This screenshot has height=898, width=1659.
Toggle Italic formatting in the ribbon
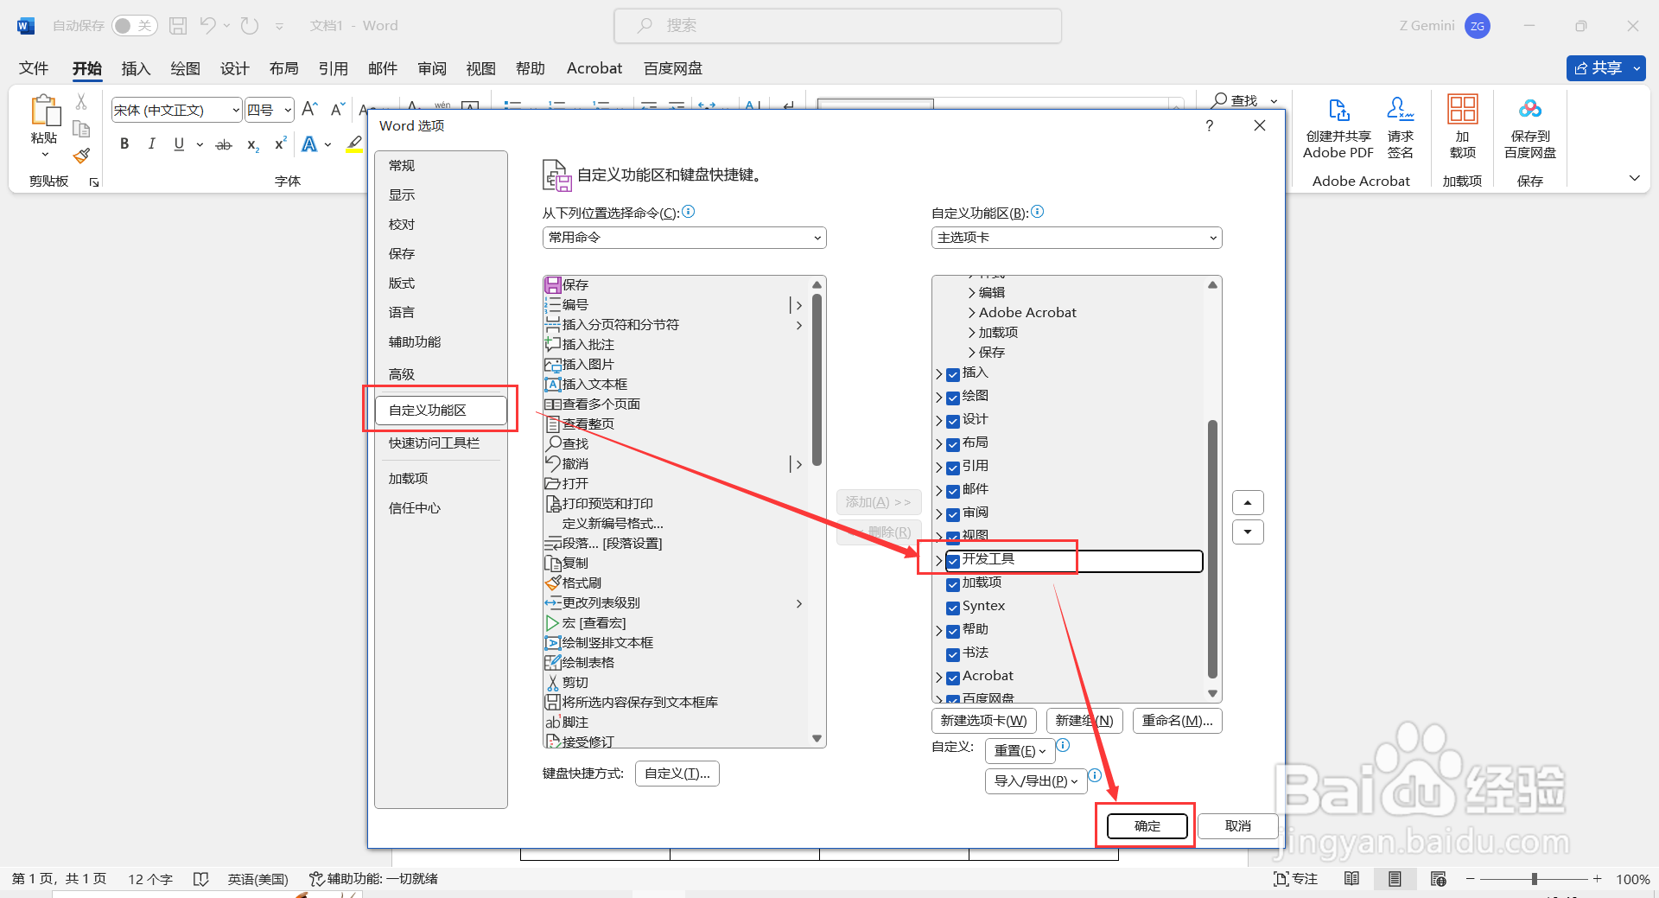click(x=151, y=144)
